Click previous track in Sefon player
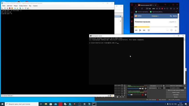The width and height of the screenshot is (189, 106). 136,30
